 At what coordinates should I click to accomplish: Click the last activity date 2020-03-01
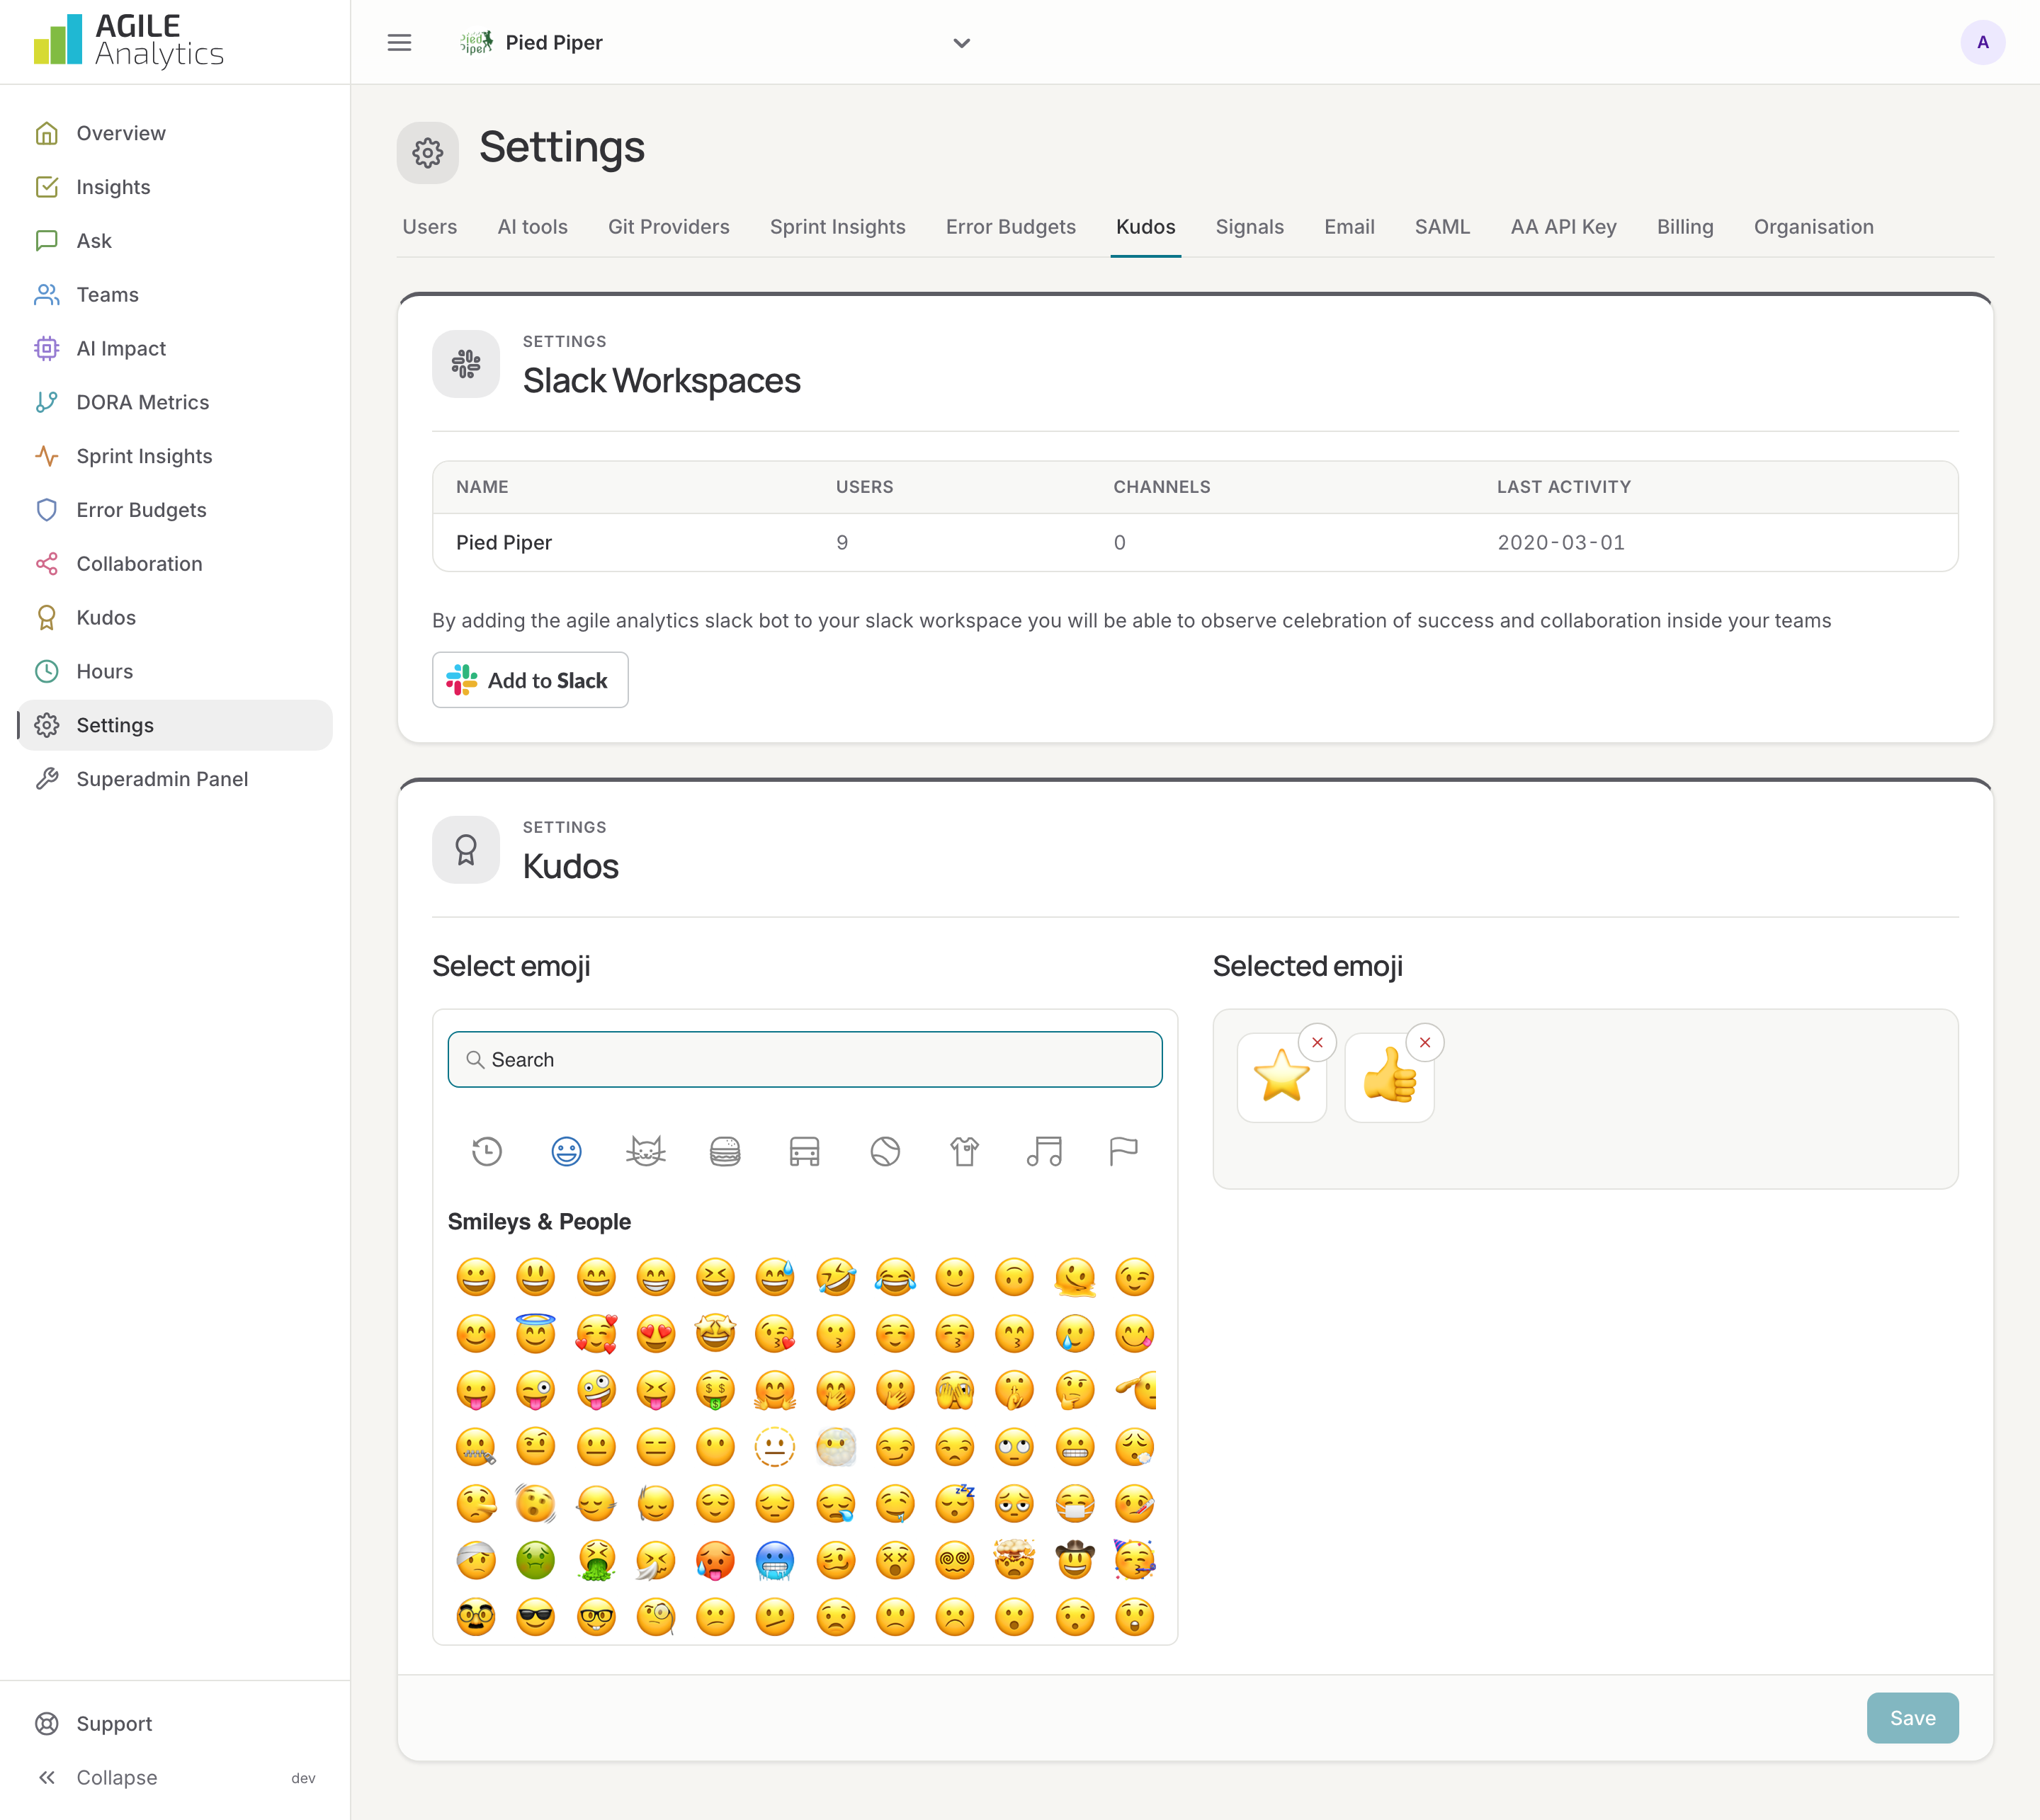click(x=1561, y=542)
